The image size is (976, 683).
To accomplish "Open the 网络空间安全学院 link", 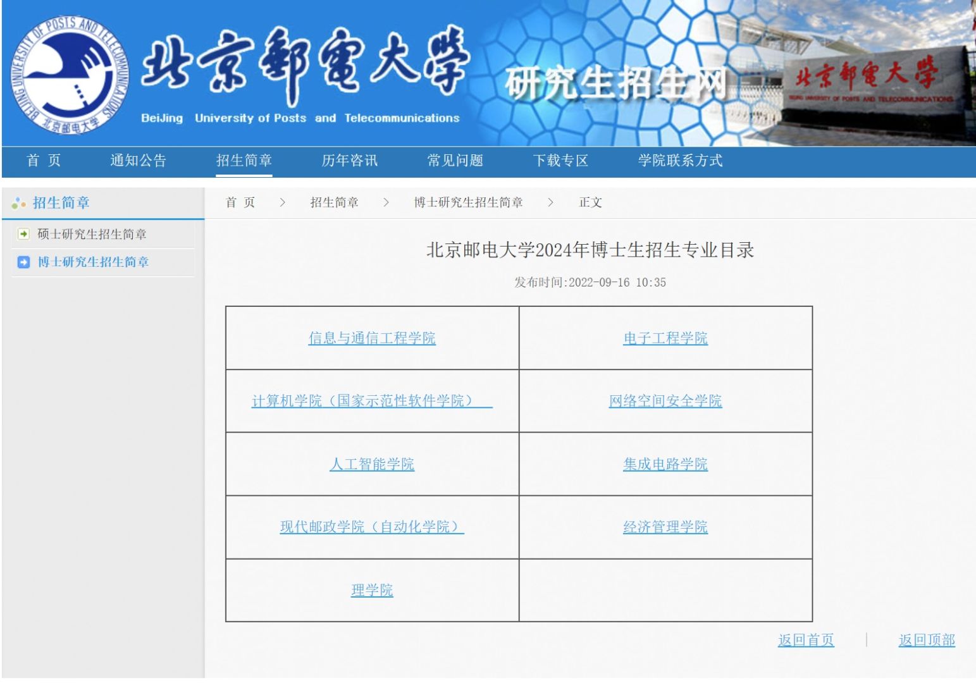I will point(665,401).
